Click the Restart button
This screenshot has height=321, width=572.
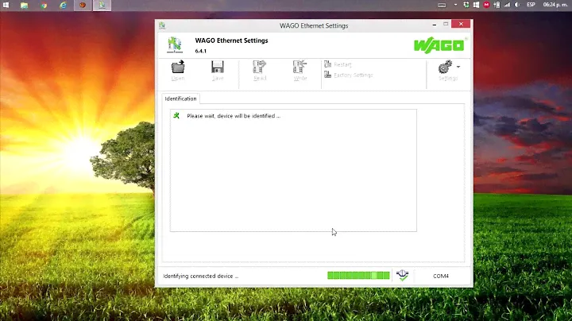point(342,64)
